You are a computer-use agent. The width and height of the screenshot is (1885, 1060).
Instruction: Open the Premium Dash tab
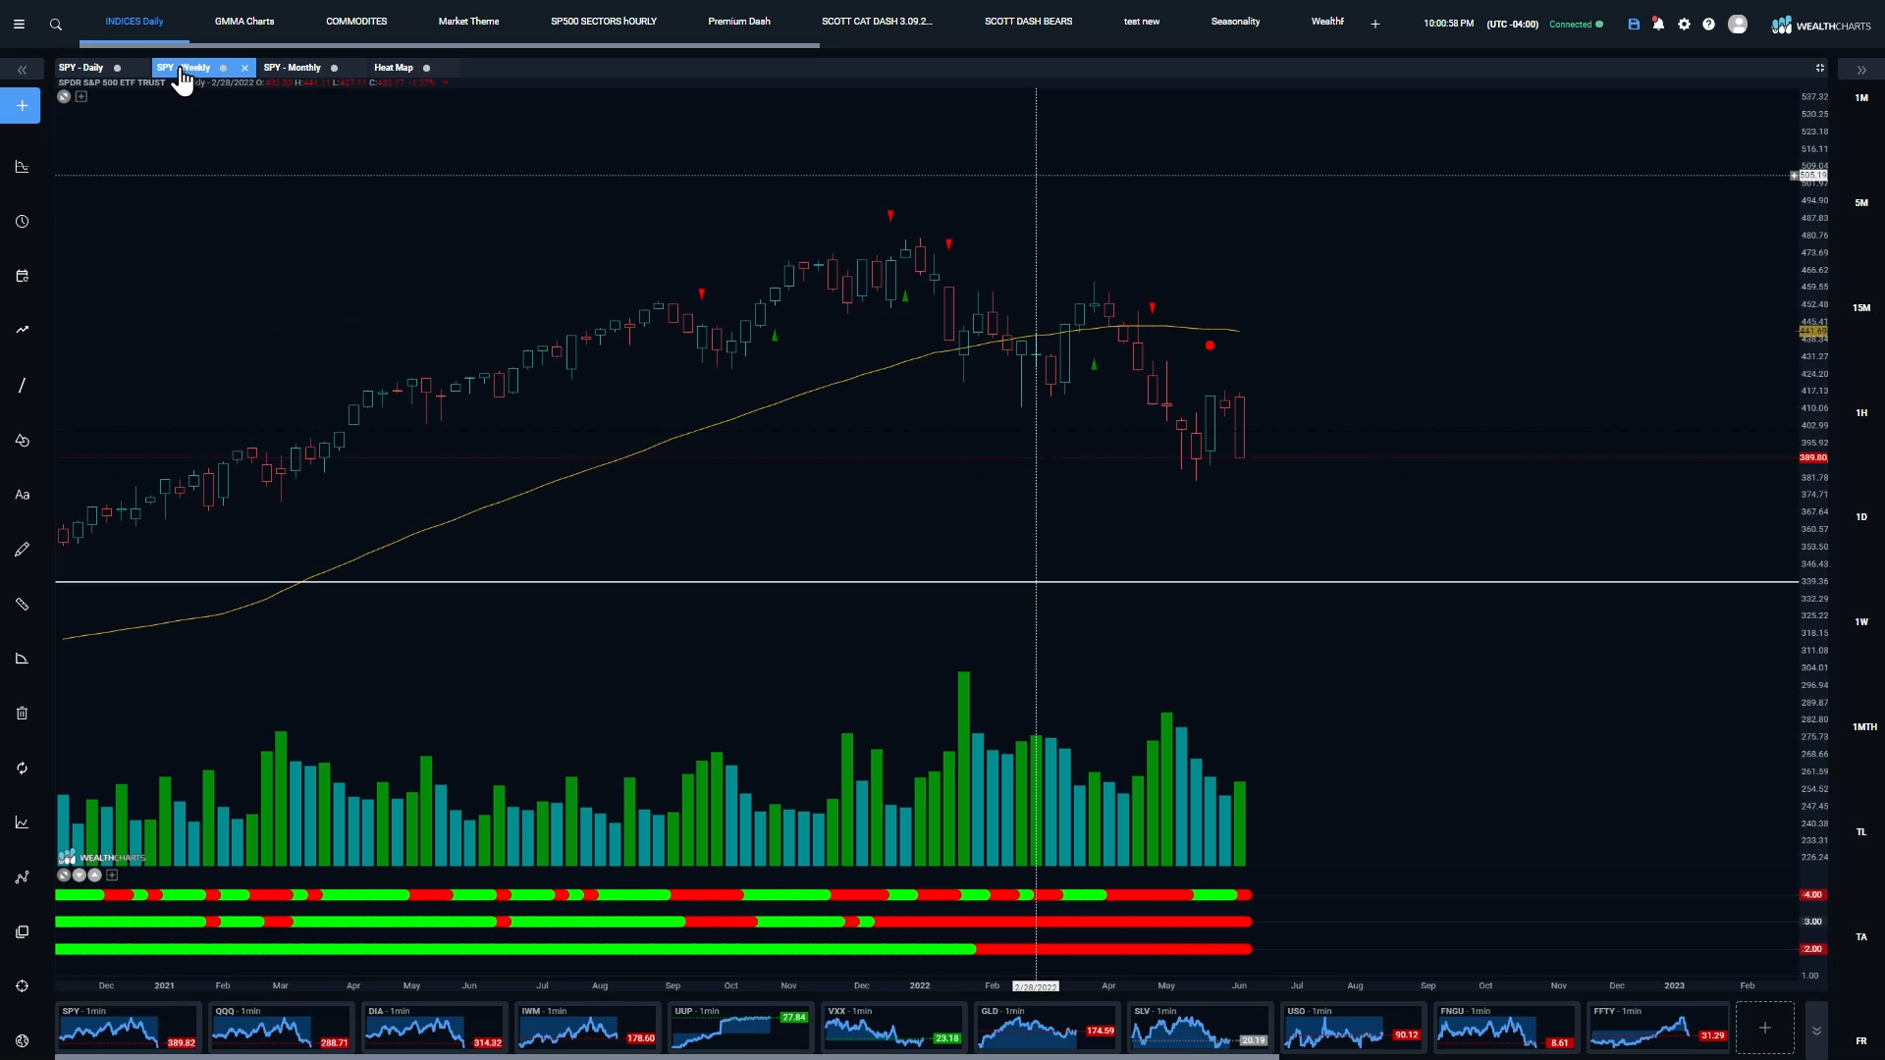pyautogui.click(x=739, y=21)
